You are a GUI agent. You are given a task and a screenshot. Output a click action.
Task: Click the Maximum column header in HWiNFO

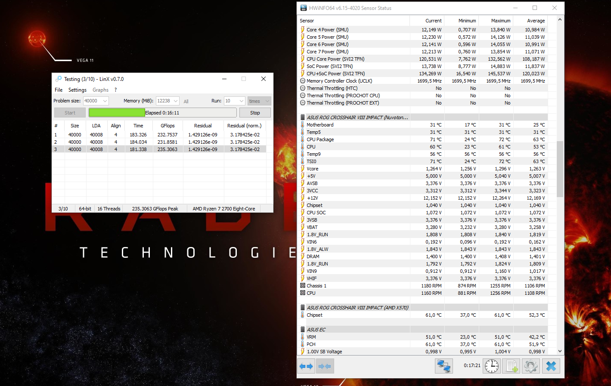pos(496,21)
